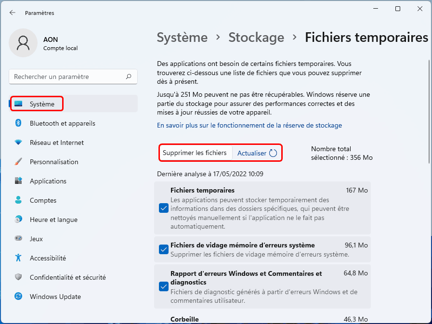Navigate to Stockage breadcrumb item

[x=256, y=38]
